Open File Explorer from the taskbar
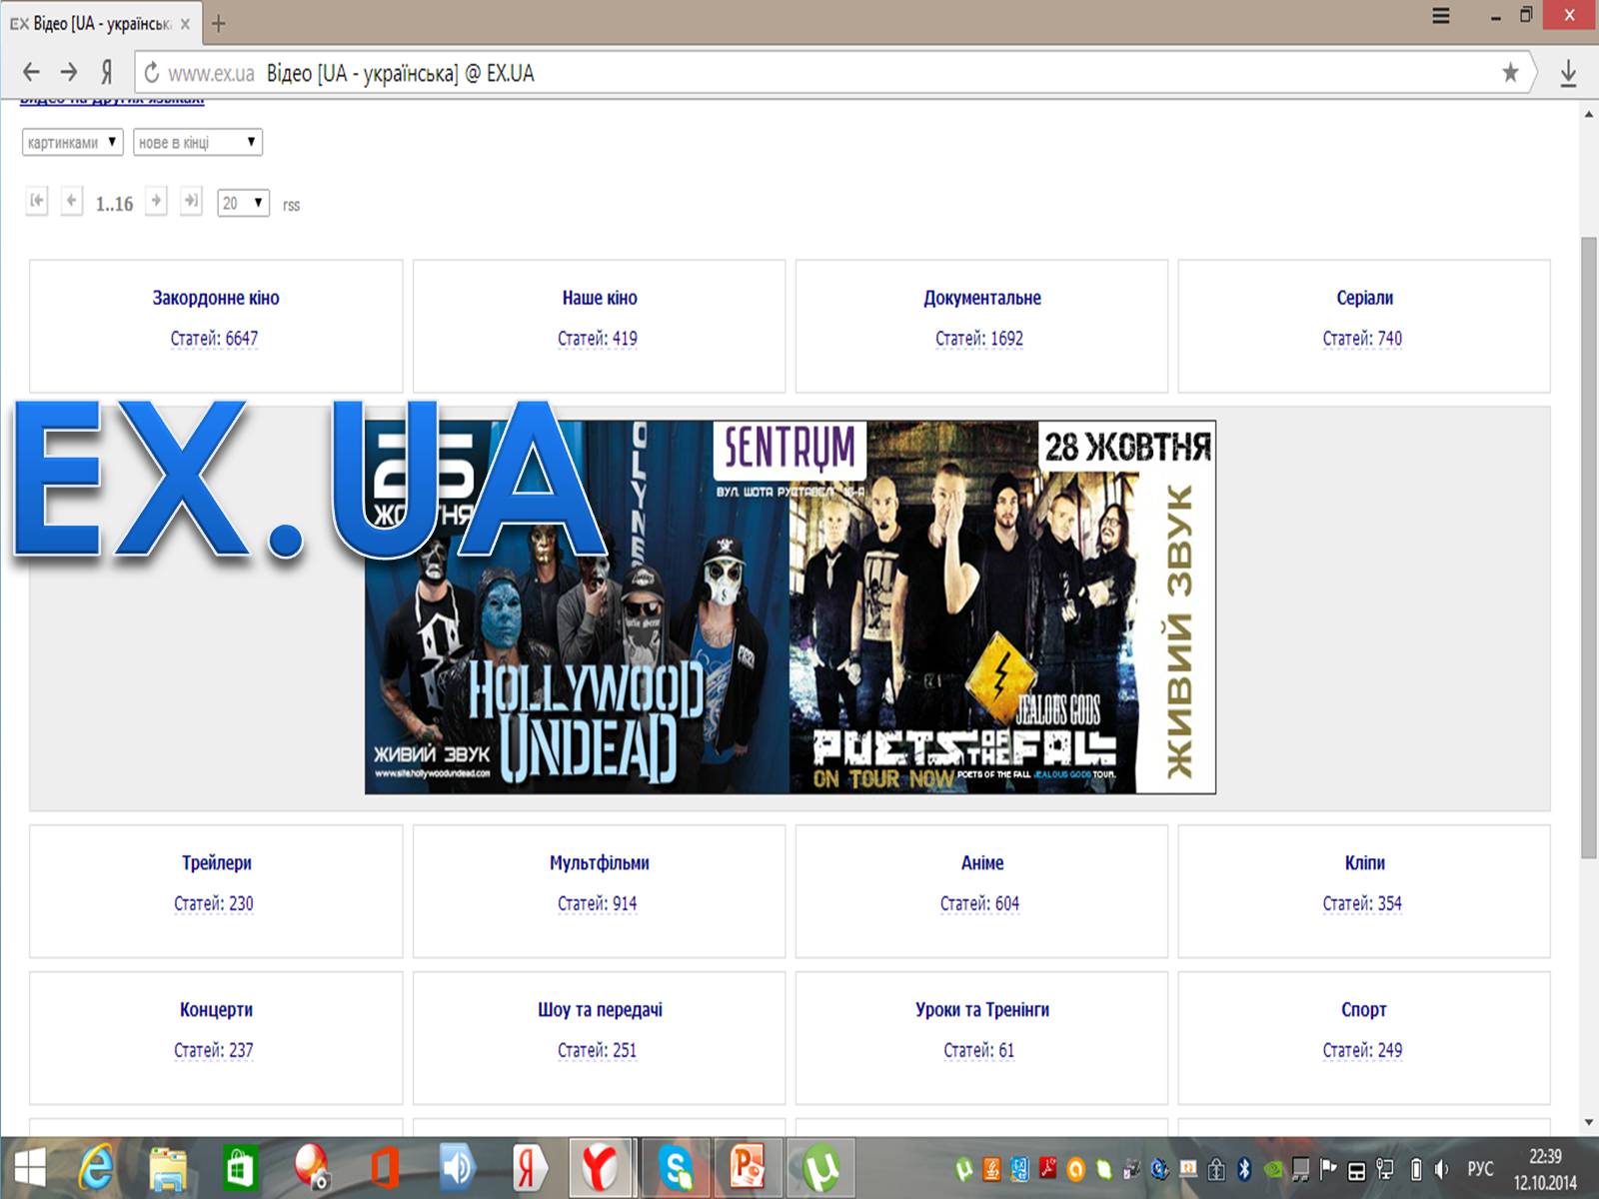This screenshot has width=1599, height=1199. click(x=169, y=1168)
